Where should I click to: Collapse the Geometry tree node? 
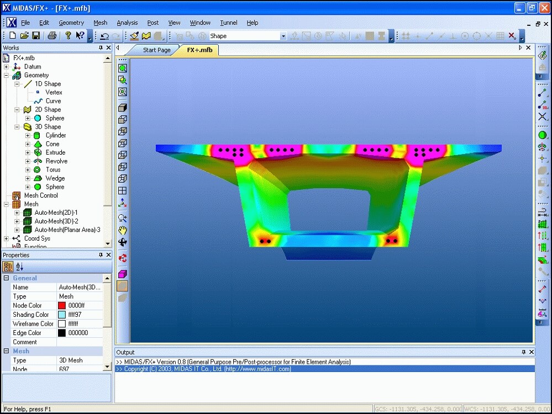(x=7, y=75)
